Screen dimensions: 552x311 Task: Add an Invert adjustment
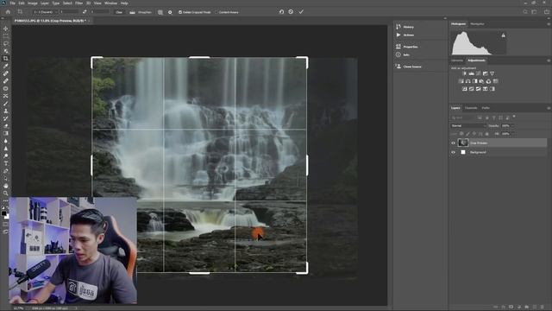464,89
